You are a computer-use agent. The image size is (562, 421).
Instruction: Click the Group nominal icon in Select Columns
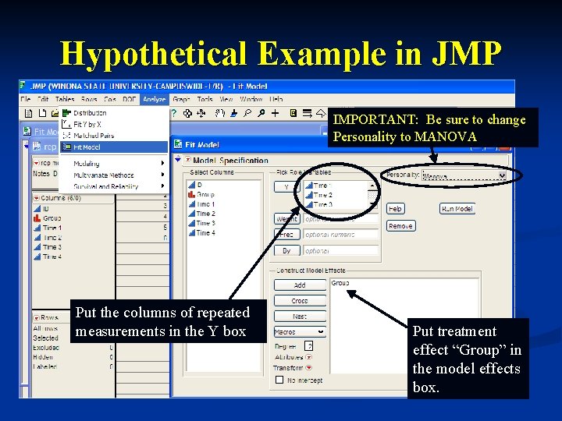click(191, 194)
